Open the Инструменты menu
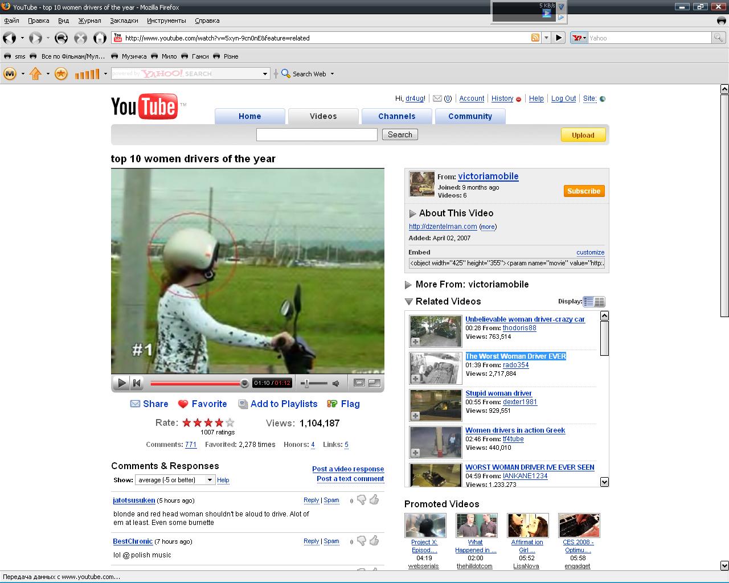This screenshot has width=729, height=583. coord(166,20)
